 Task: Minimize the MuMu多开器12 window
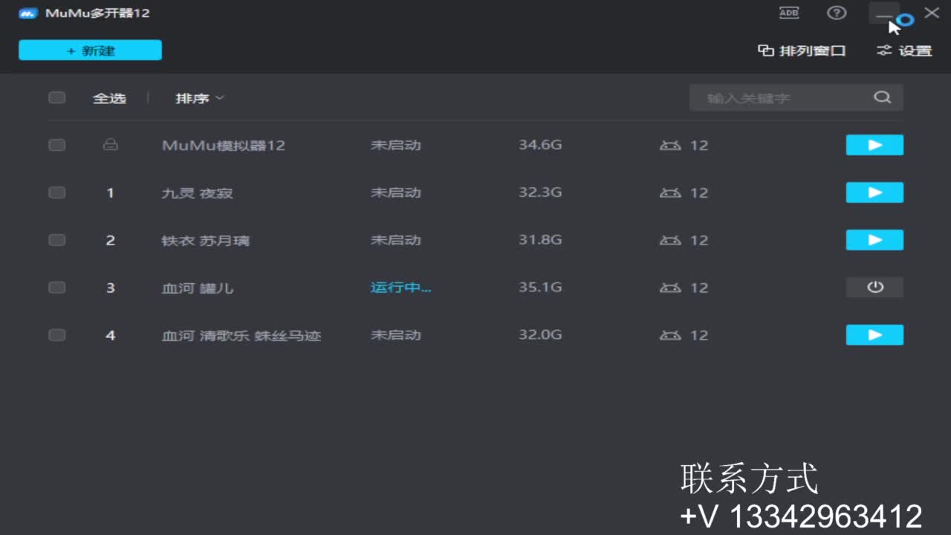click(x=884, y=13)
